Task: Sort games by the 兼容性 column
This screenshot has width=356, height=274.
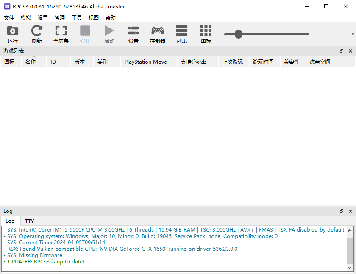Action: point(292,62)
